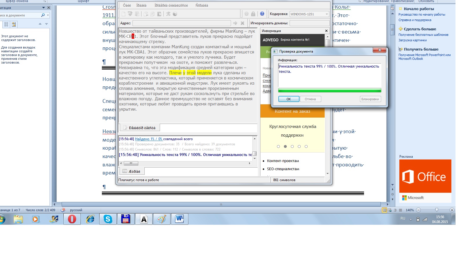Click the Word zoom slider handle
Screen dimensions: 463x260
[x=437, y=210]
